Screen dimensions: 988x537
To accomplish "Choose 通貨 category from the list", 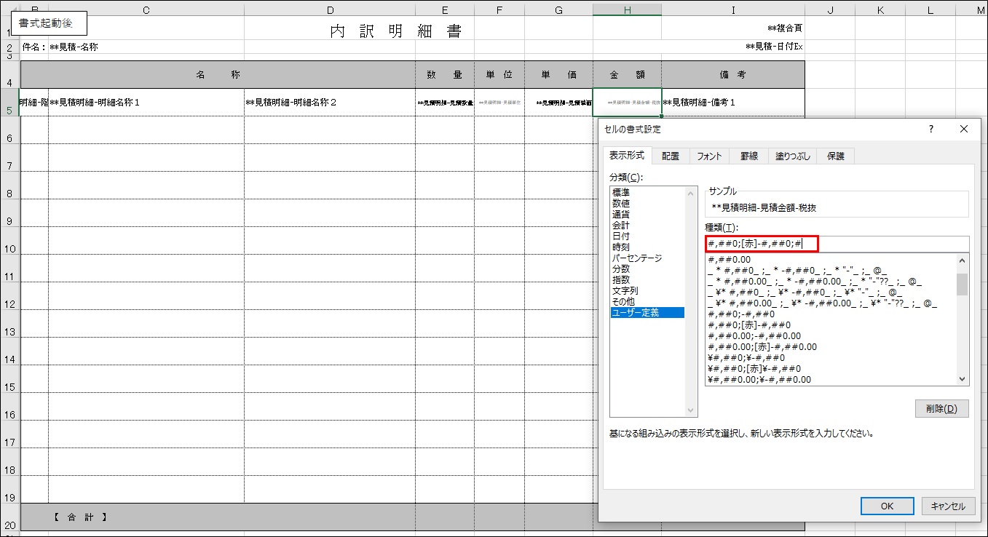I will click(x=621, y=215).
